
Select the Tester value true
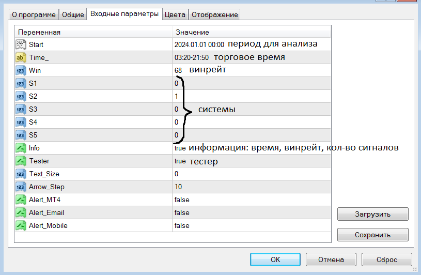pos(180,161)
